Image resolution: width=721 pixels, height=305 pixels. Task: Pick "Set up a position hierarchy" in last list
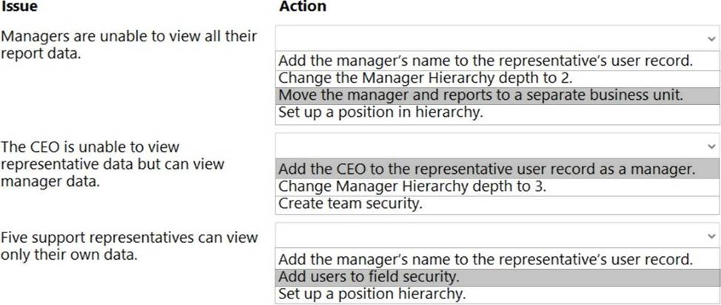pos(372,294)
